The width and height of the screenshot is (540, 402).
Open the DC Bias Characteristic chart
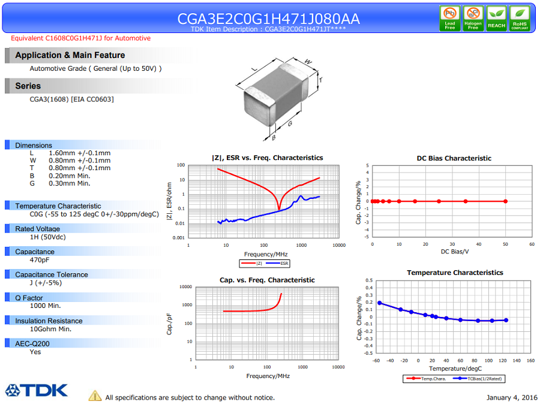pos(452,201)
